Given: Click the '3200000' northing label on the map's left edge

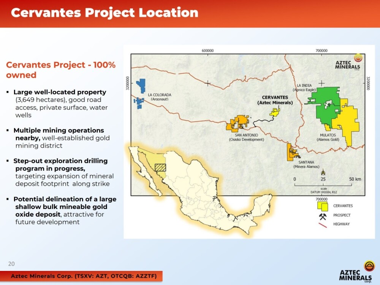Looking at the screenshot, I should (x=128, y=83).
